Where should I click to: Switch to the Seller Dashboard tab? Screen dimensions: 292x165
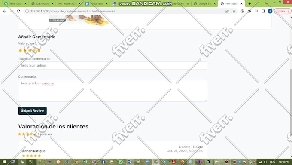click(x=15, y=3)
